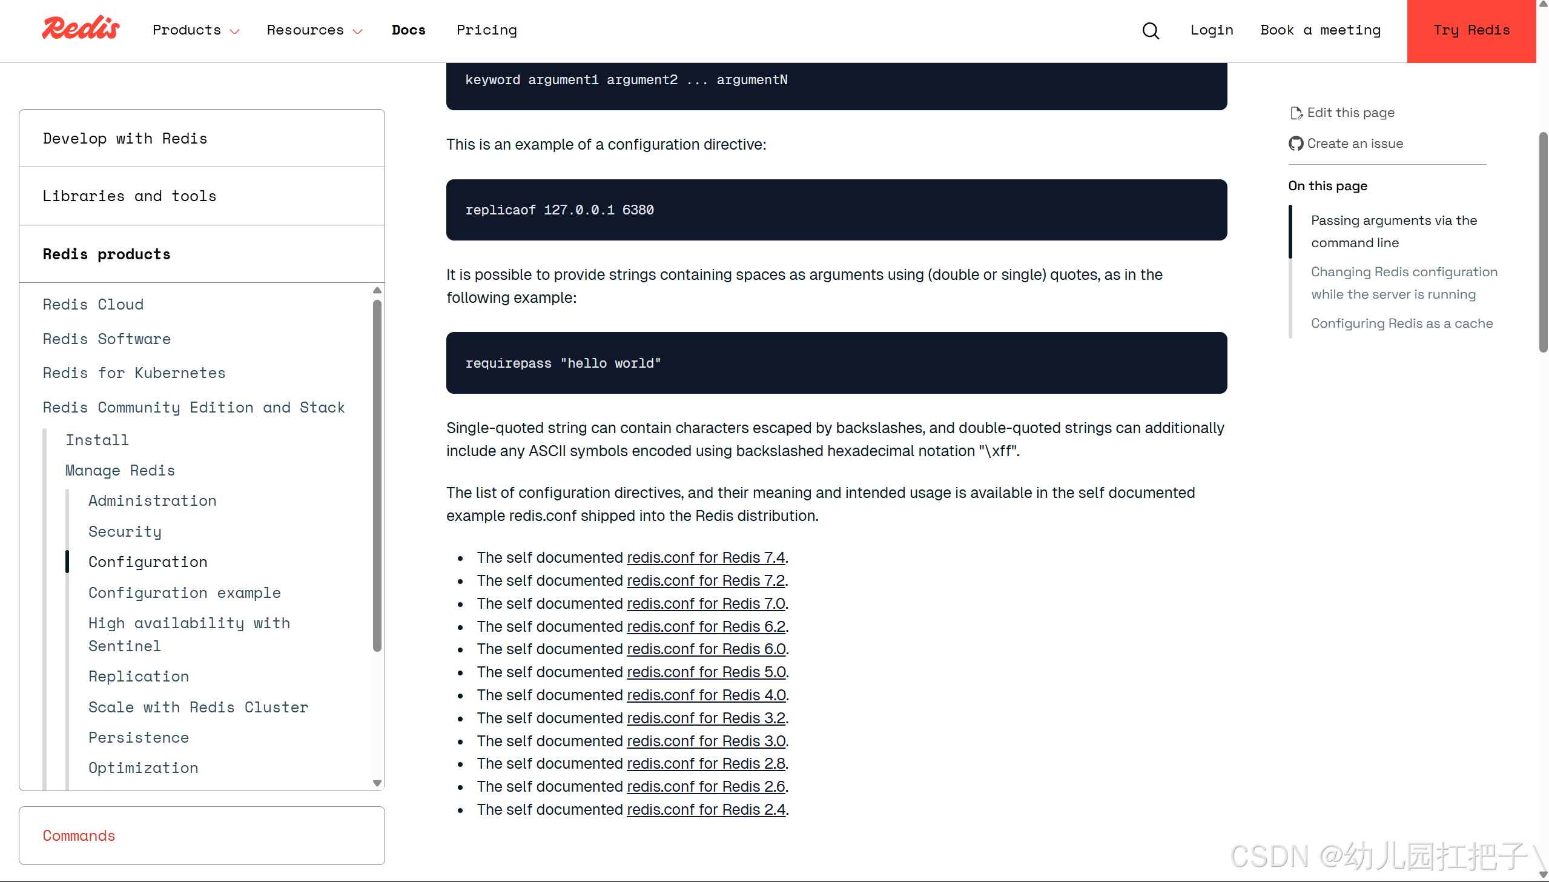Open the Commands section
1549x882 pixels.
79,835
